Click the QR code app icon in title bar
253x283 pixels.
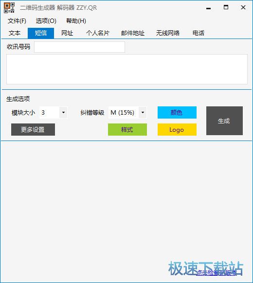9,8
